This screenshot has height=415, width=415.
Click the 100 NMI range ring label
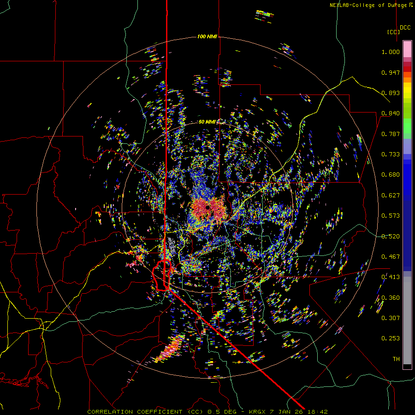tap(207, 36)
